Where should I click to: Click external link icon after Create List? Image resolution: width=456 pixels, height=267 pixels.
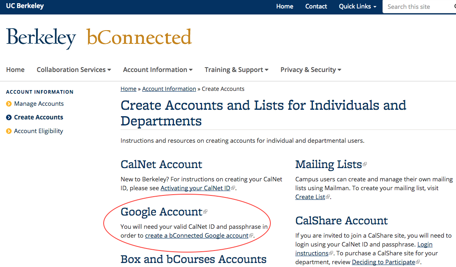coord(328,197)
